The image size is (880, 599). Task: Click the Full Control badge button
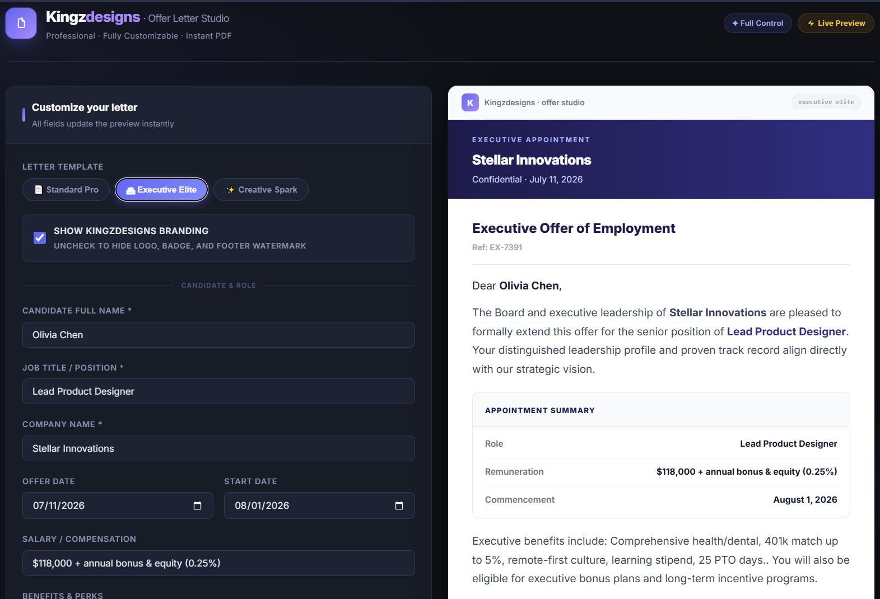click(757, 23)
